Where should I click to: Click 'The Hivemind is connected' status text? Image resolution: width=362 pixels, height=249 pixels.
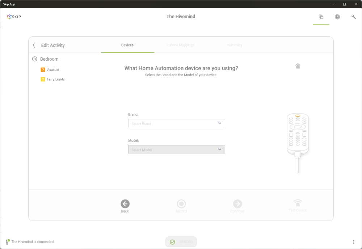[x=32, y=242]
